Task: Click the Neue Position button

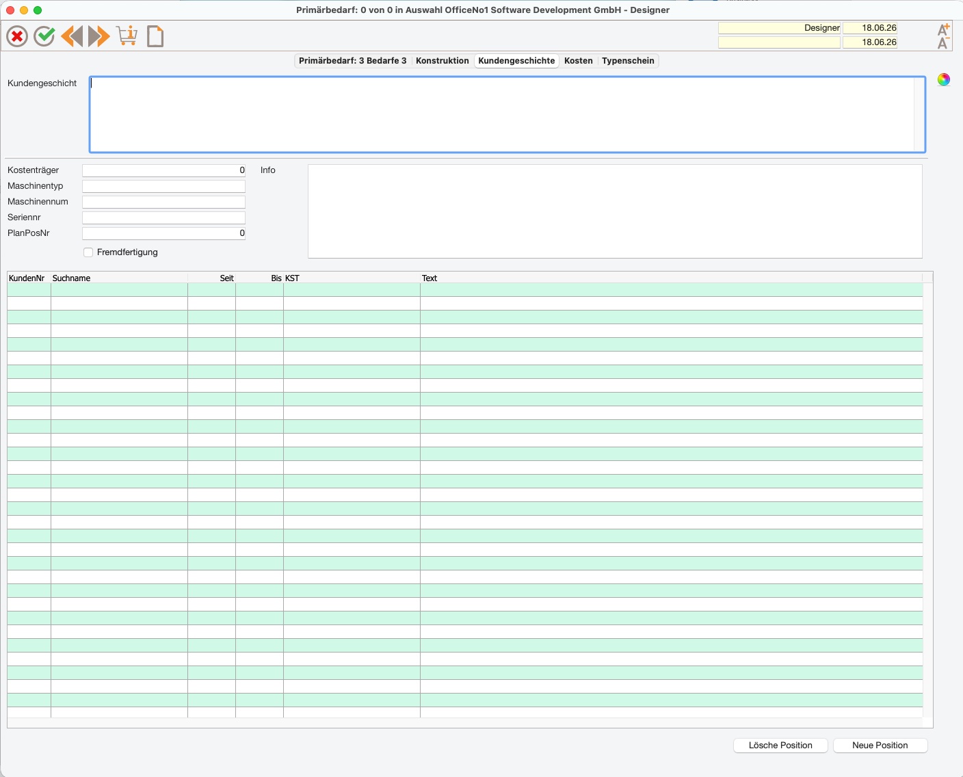Action: 880,746
